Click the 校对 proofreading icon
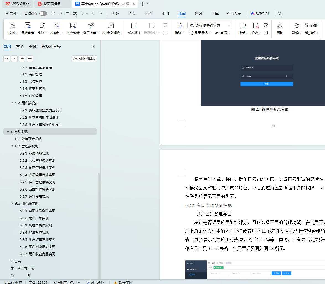The height and width of the screenshot is (284, 325). (13, 26)
